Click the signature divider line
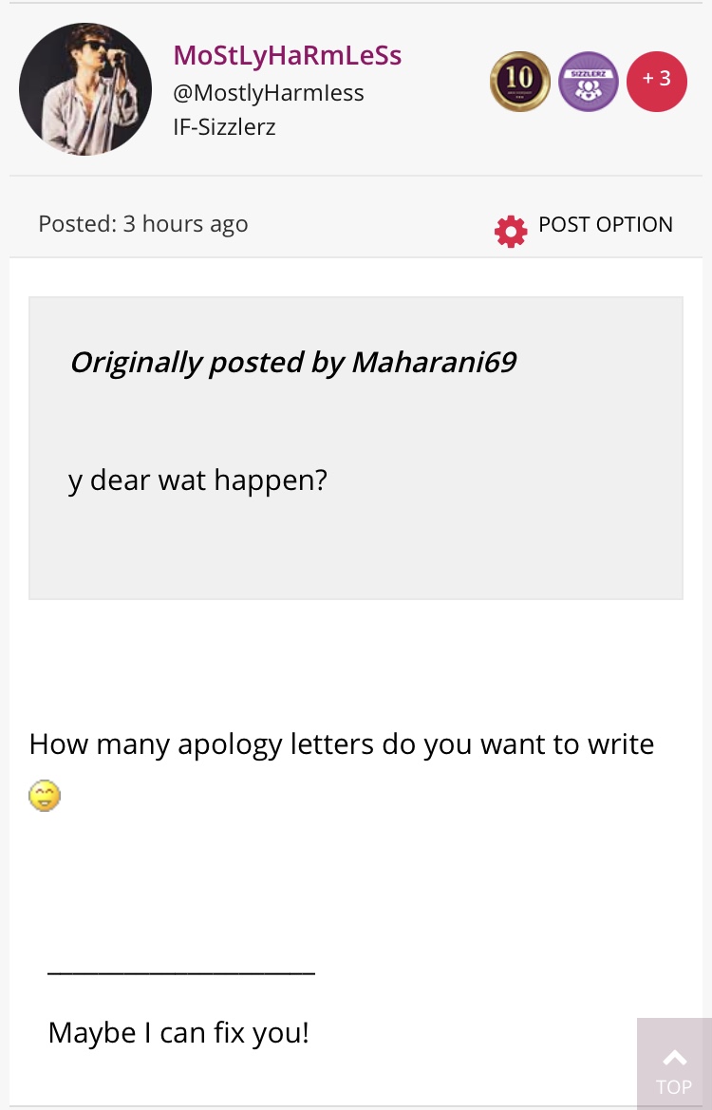 pos(180,970)
